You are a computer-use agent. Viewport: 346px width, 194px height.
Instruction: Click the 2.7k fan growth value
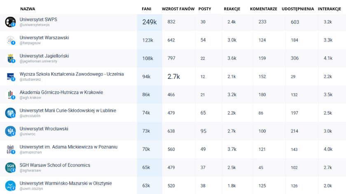click(x=173, y=76)
